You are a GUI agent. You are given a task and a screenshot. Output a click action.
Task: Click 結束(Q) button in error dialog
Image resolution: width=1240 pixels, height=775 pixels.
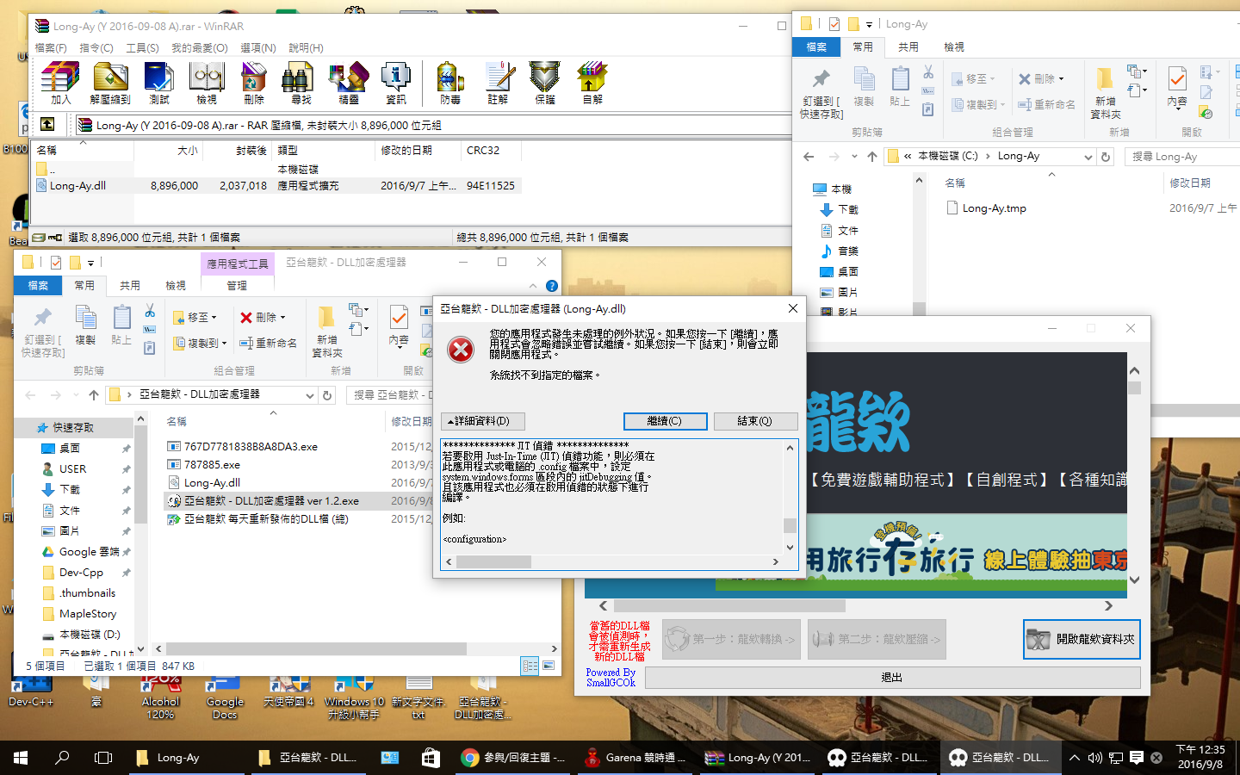pos(755,421)
